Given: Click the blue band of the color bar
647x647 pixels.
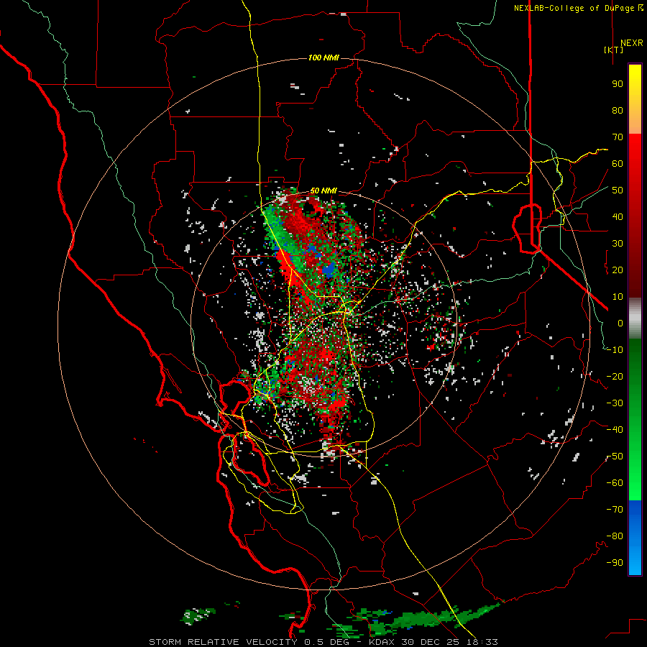Looking at the screenshot, I should [635, 538].
